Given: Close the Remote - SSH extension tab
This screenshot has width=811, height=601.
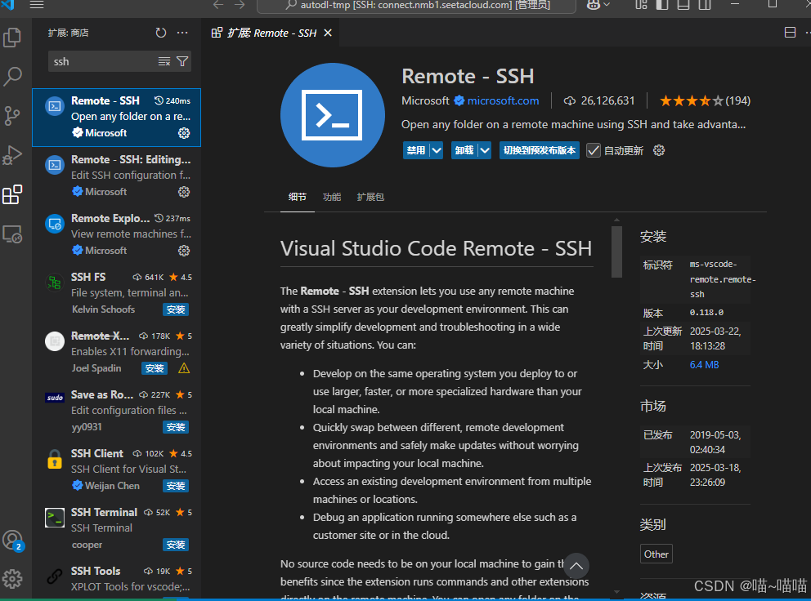Looking at the screenshot, I should [327, 33].
